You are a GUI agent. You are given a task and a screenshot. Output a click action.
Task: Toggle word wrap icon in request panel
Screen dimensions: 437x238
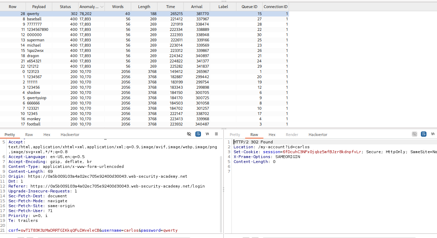click(198, 134)
